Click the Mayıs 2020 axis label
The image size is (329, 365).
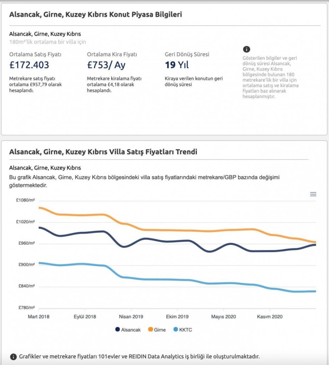point(223,317)
